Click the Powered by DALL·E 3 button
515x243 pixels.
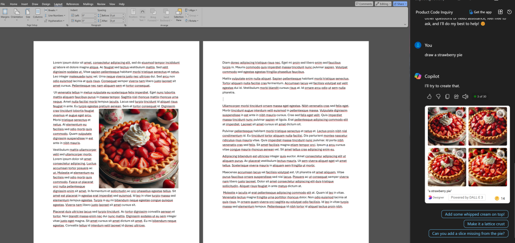tap(467, 197)
